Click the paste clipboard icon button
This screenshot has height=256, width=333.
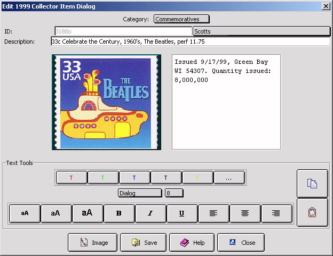[312, 212]
